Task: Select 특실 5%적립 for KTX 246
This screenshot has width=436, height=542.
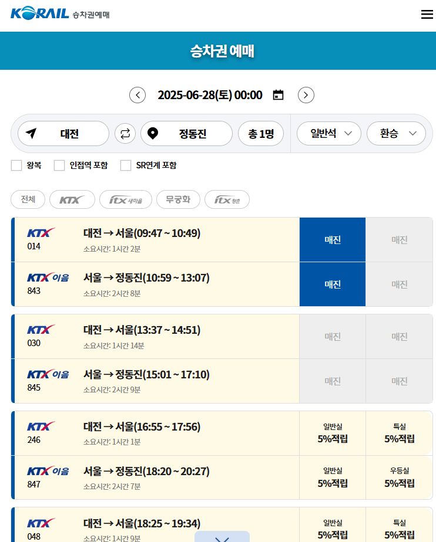Action: tap(399, 433)
